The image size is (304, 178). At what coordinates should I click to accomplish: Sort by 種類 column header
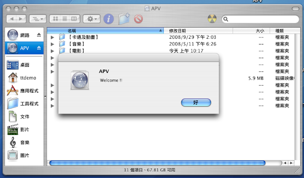pos(283,31)
